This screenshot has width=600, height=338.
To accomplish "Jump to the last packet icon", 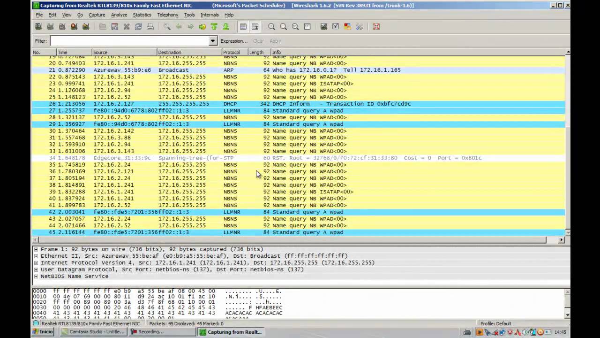I will click(226, 27).
